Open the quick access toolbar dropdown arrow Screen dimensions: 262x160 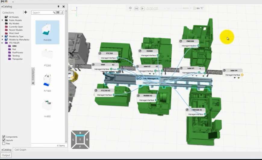(13, 2)
